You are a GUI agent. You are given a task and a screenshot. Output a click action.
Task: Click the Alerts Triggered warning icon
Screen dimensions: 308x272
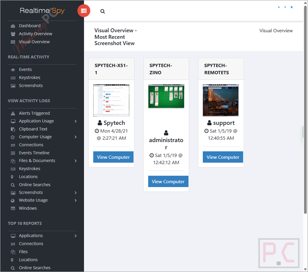coord(13,113)
